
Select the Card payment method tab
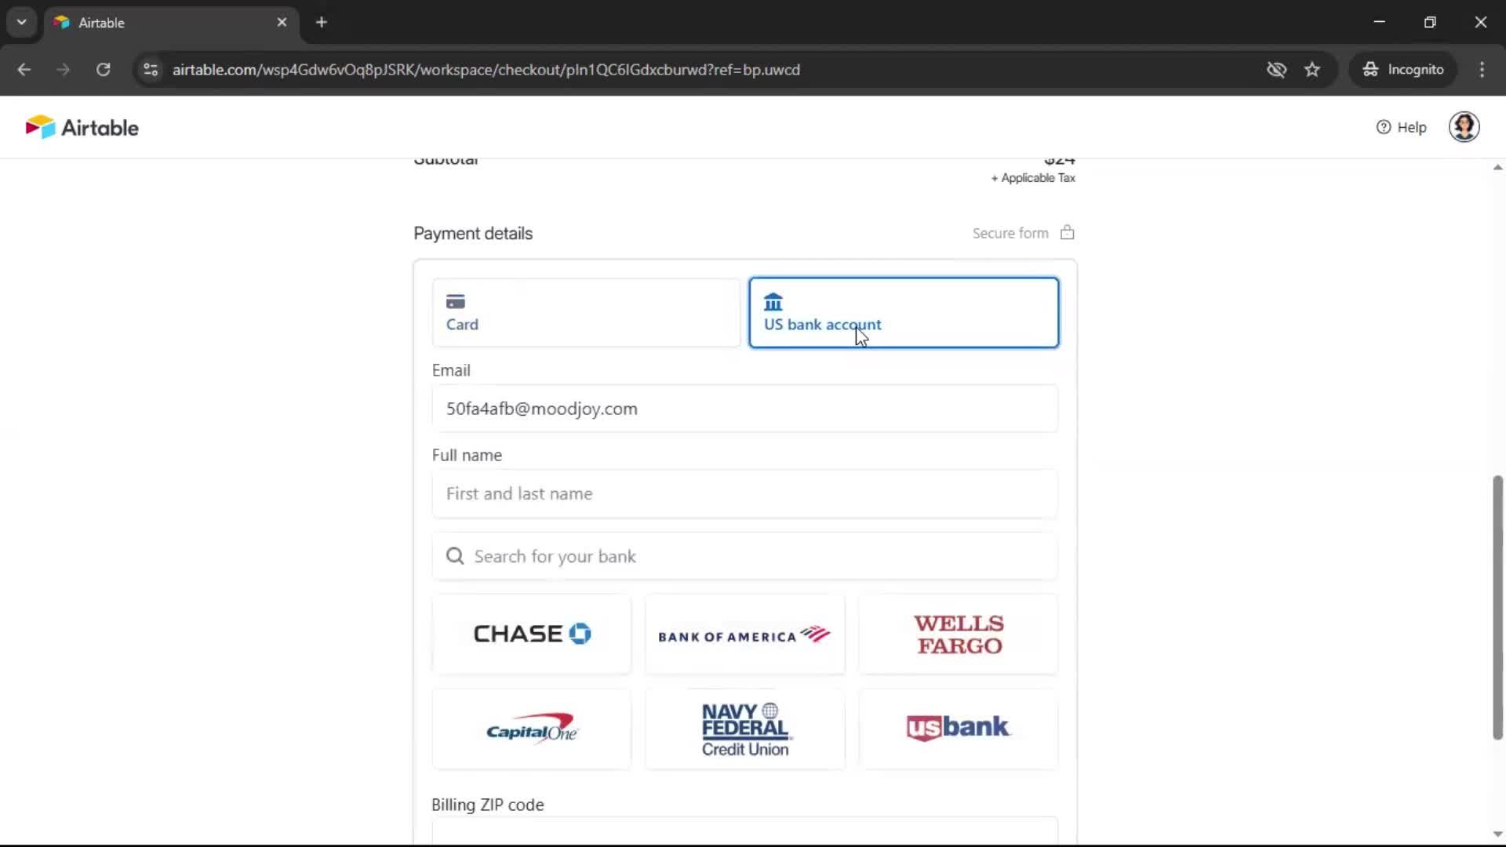pyautogui.click(x=586, y=313)
